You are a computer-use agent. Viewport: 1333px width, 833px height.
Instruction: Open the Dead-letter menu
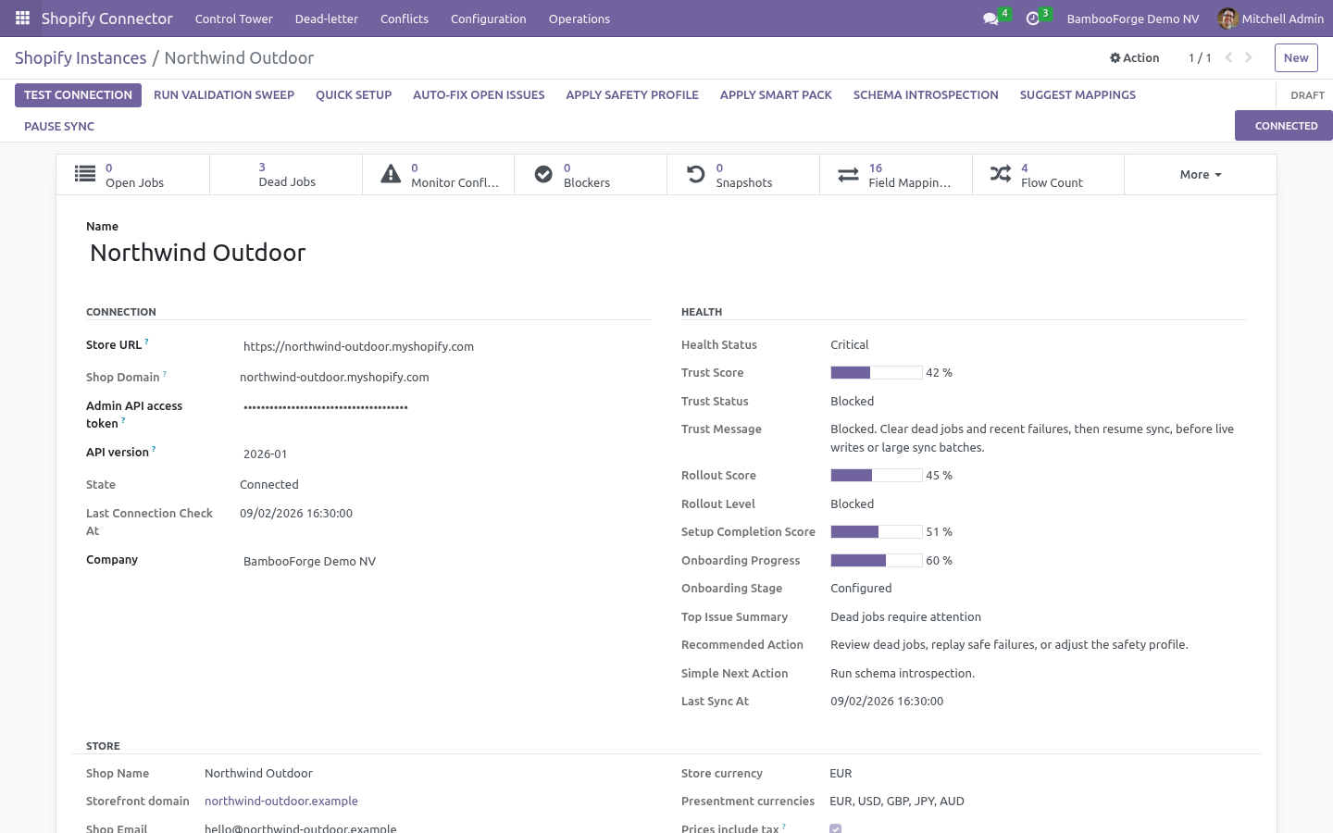point(326,19)
